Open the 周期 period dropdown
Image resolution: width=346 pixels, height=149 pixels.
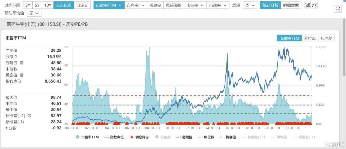coord(250,5)
